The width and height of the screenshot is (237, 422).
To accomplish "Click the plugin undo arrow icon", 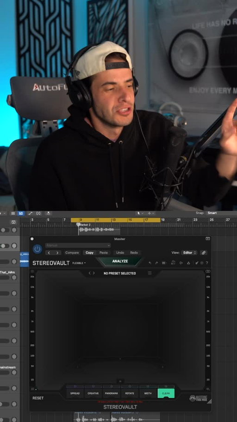I will (x=150, y=263).
